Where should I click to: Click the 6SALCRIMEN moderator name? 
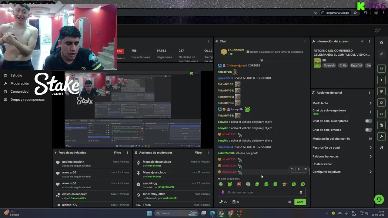pyautogui.click(x=166, y=187)
